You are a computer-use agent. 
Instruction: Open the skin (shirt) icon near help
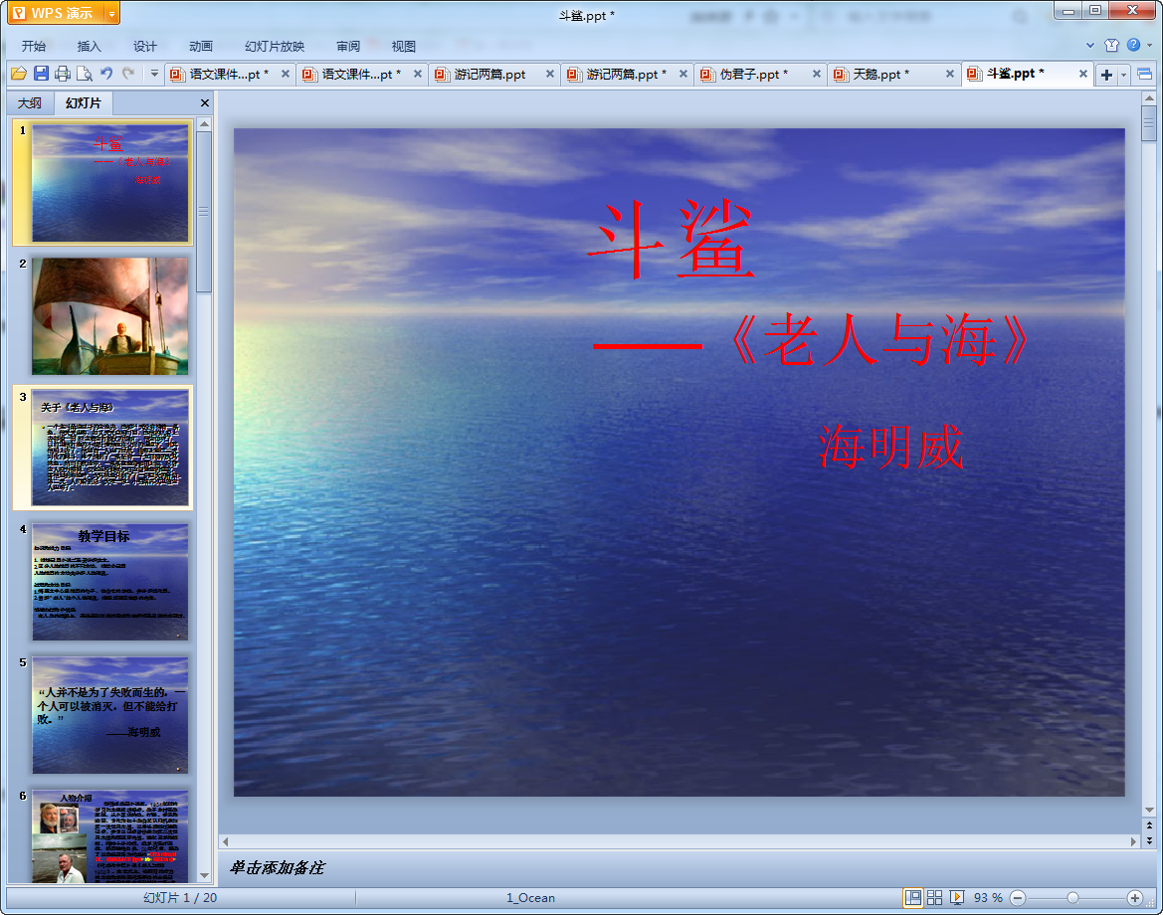pyautogui.click(x=1112, y=45)
